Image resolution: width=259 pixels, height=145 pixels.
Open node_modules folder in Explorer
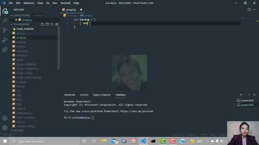pos(25,29)
